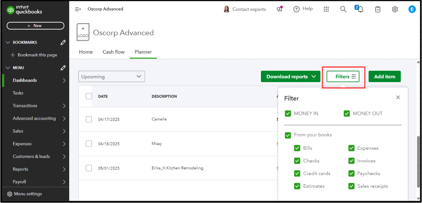Toggle the Bills checkbox
422x203 pixels.
coord(297,148)
